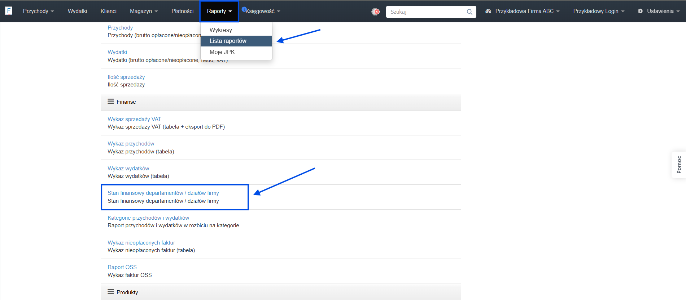Viewport: 686px width, 300px height.
Task: Open Wykaz wydatków report
Action: tap(128, 169)
